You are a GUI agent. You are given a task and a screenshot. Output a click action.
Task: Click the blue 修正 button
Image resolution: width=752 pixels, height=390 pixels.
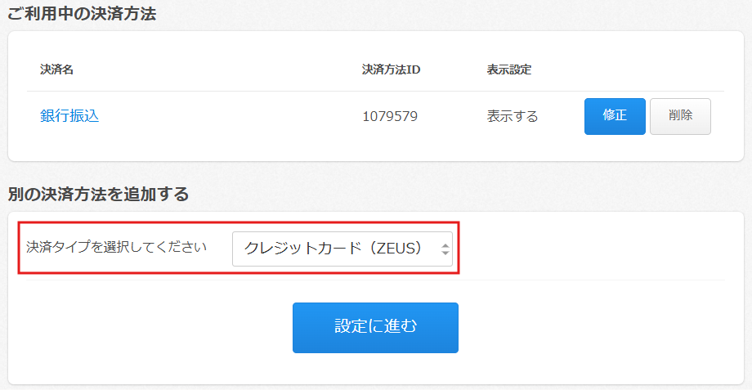(x=615, y=116)
